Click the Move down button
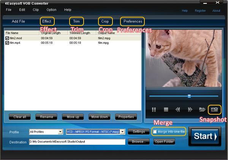This screenshot has height=160, width=228. [100, 117]
